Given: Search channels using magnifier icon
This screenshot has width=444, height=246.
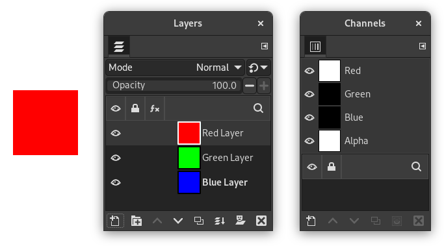Looking at the screenshot, I should tap(416, 167).
